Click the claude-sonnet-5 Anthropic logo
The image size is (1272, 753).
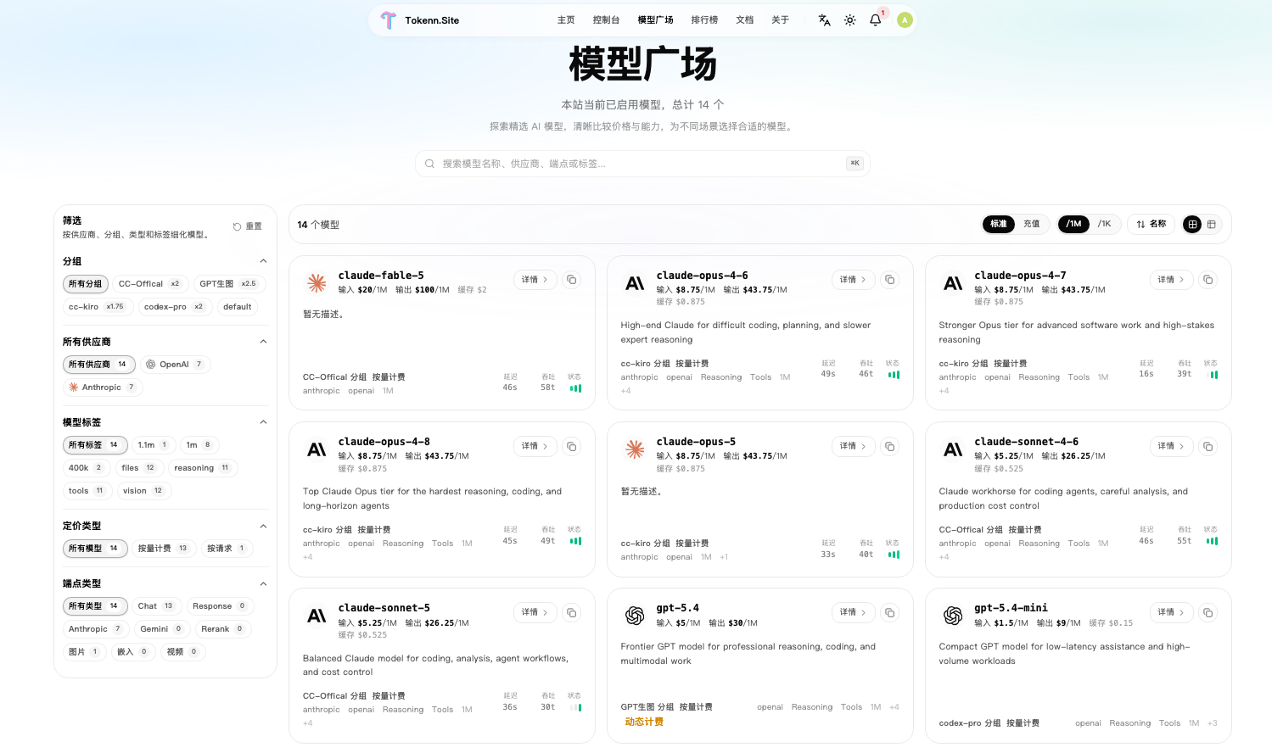click(317, 616)
